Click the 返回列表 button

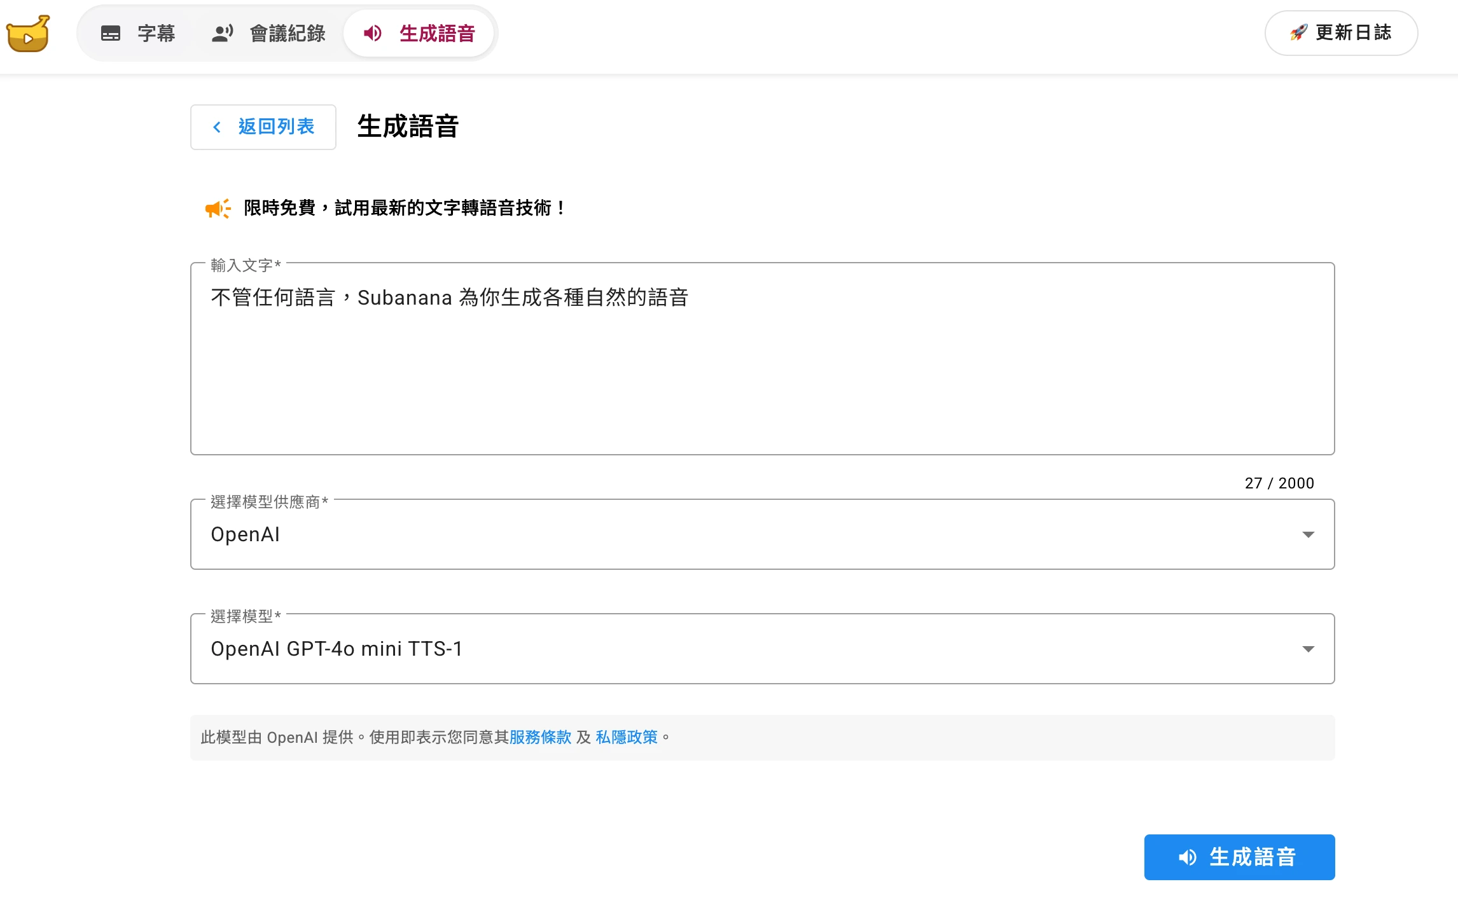[263, 127]
